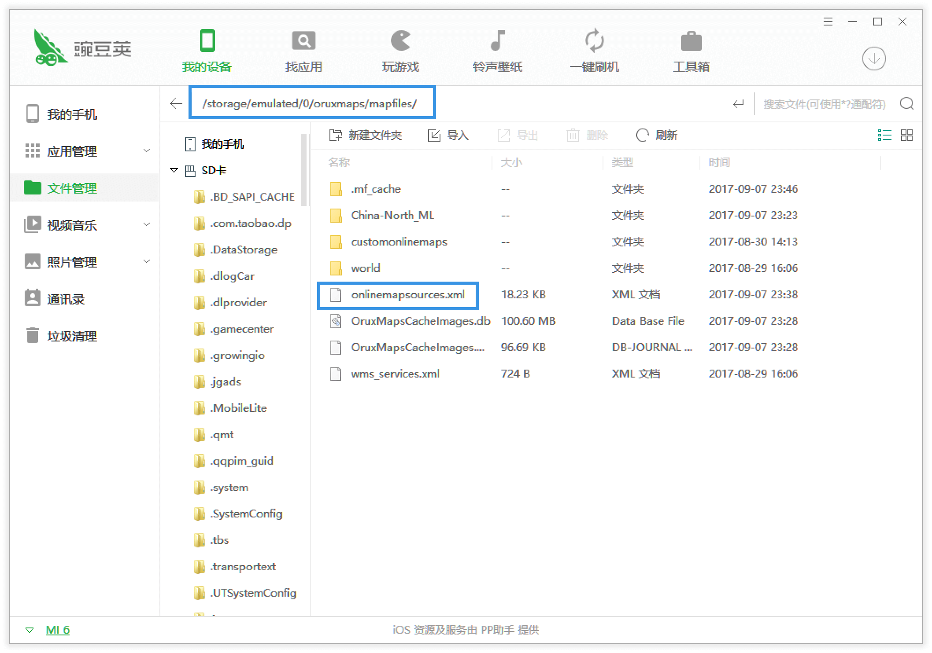Switch to grid view mode
This screenshot has width=932, height=653.
906,135
